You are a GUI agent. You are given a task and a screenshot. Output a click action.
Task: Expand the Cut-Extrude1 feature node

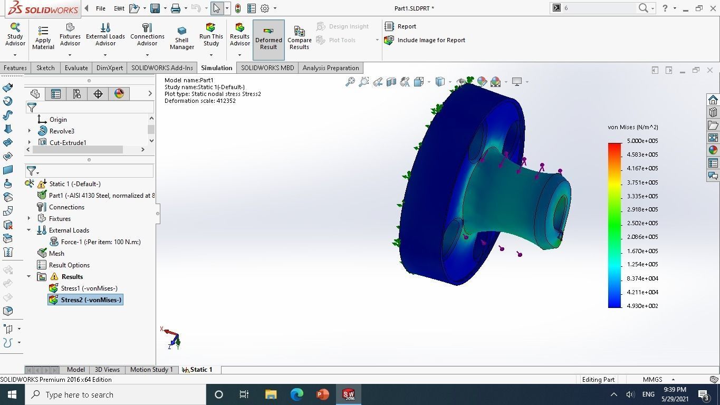pyautogui.click(x=30, y=142)
